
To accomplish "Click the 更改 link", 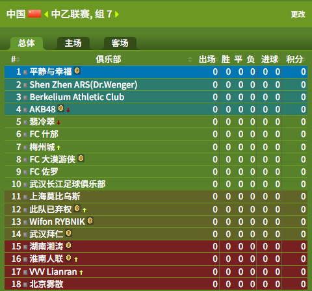I will 298,14.
